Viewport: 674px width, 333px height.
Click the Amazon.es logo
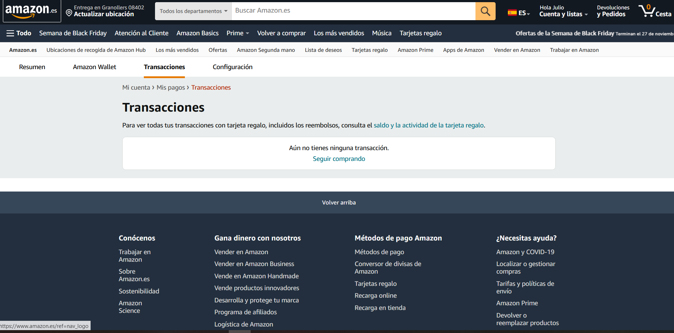tap(32, 11)
